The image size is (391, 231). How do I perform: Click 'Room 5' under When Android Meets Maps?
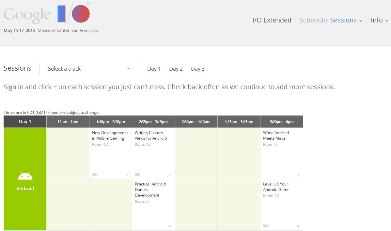pyautogui.click(x=270, y=144)
